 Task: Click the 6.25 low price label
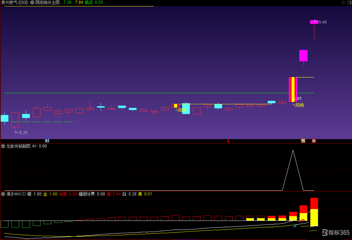[23, 133]
